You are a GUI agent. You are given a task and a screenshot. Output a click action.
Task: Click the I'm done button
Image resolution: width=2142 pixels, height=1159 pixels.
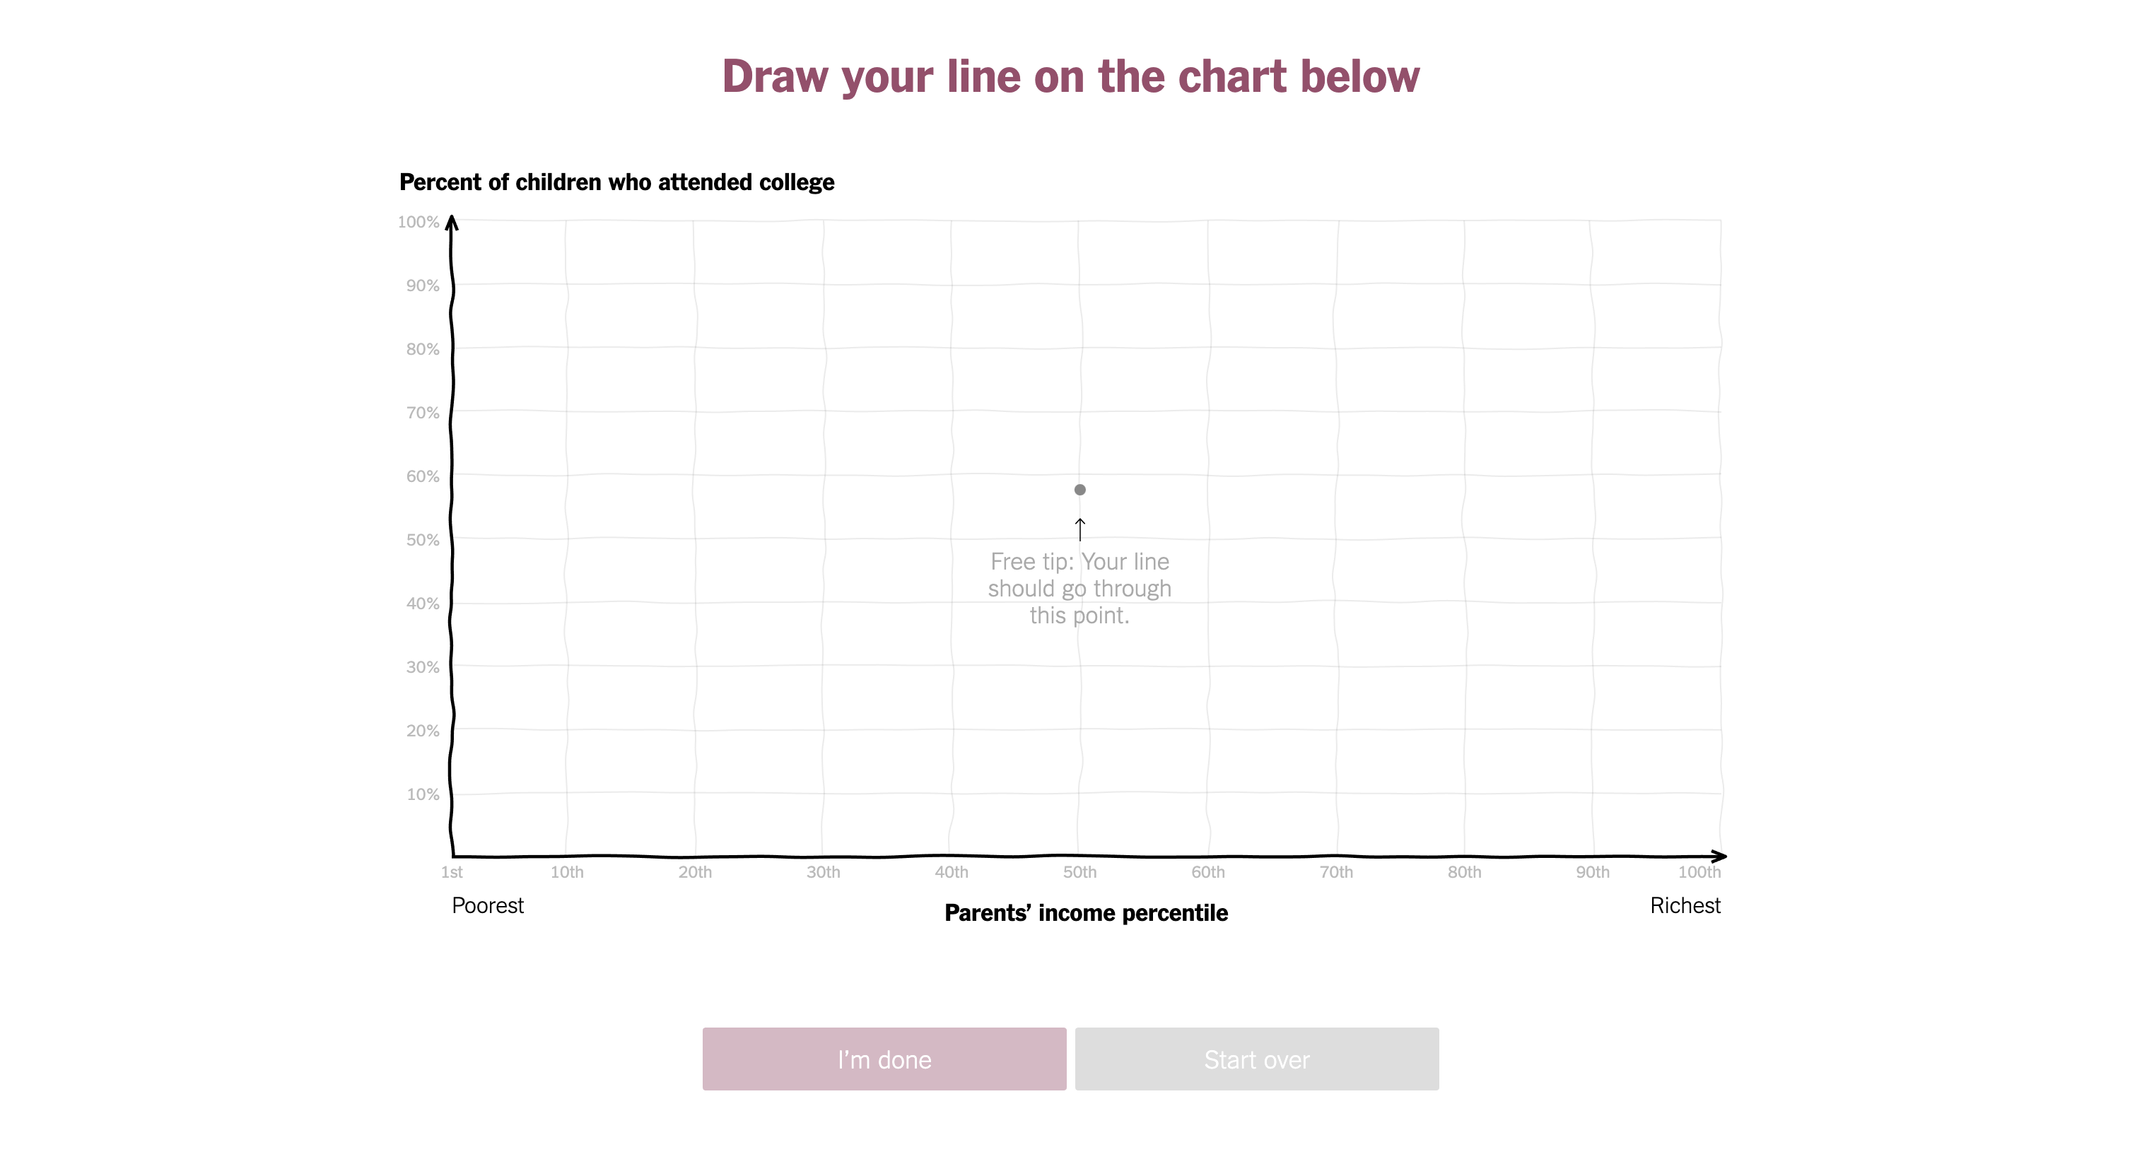tap(884, 1059)
